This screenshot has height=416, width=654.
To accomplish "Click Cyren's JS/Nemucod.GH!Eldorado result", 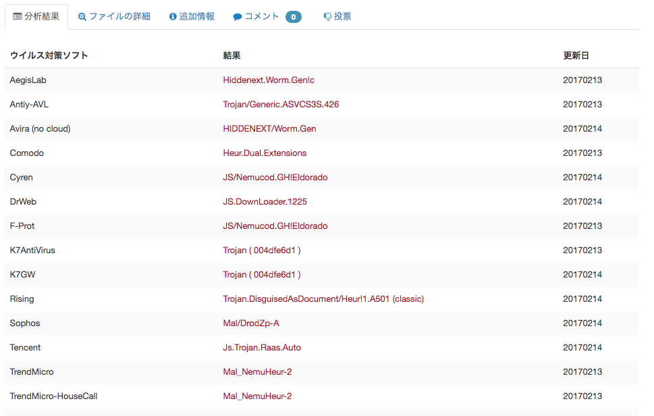I will tap(275, 178).
